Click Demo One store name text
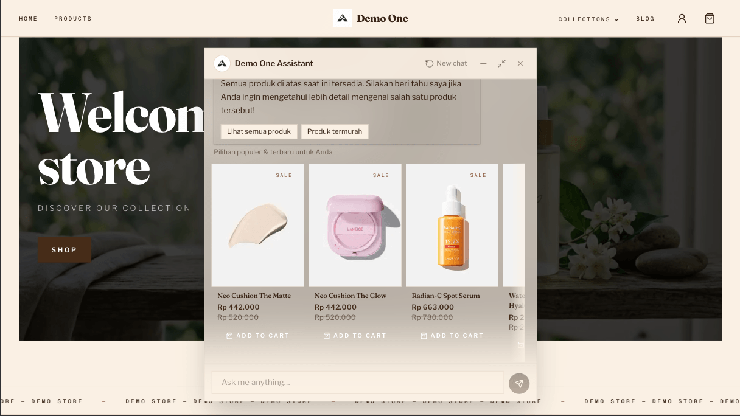The image size is (740, 416). pos(382,18)
